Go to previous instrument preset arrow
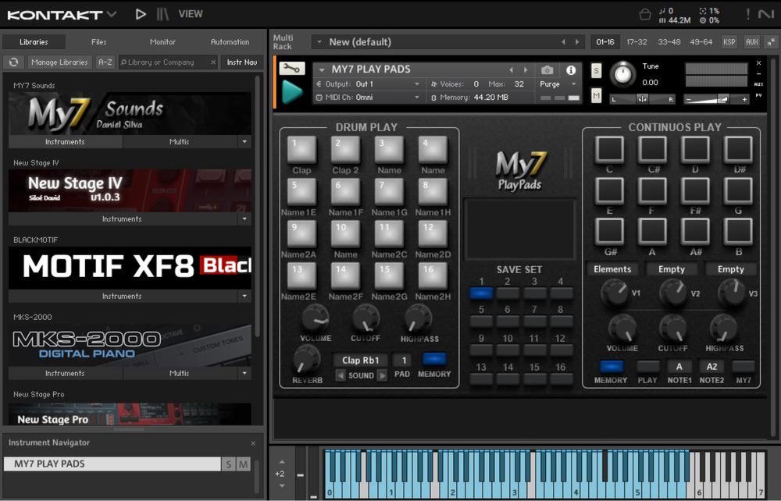 (511, 69)
